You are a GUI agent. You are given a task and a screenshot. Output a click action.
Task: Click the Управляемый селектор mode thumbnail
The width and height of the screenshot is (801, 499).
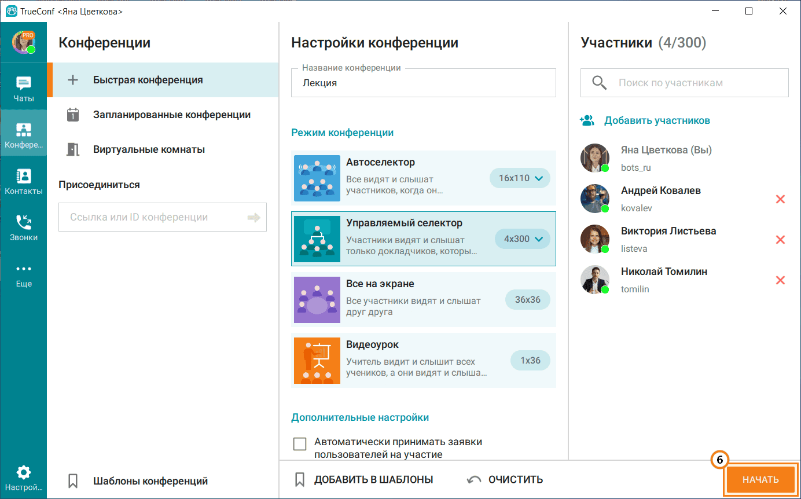pos(317,239)
